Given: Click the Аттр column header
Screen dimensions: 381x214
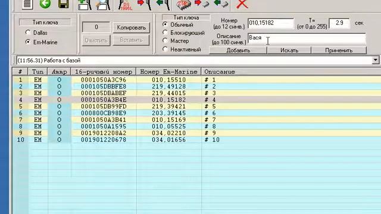Looking at the screenshot, I should [59, 72].
